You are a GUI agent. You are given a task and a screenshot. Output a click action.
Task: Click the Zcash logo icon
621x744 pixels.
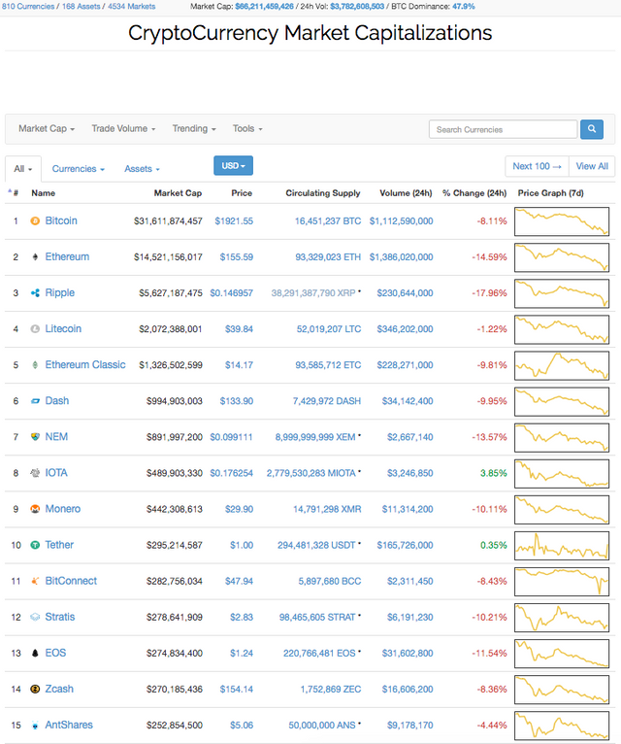[35, 689]
